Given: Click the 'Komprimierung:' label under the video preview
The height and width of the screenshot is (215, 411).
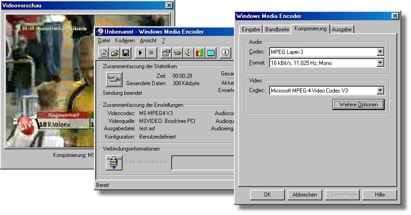Looking at the screenshot, I should (70, 155).
